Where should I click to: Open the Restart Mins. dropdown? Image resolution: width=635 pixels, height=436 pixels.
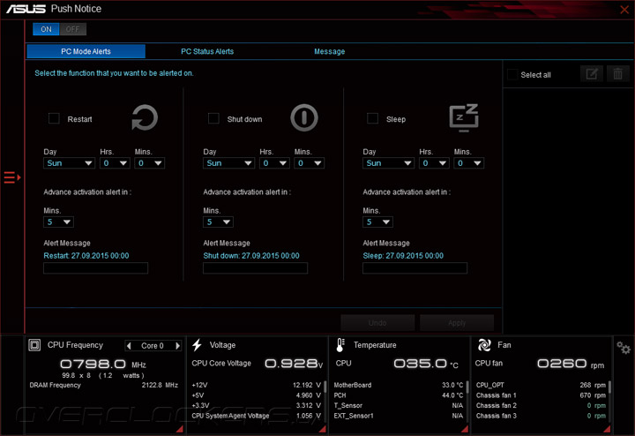150,163
